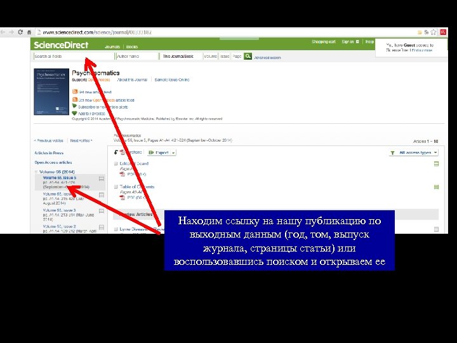Open Sample Issue Online link
This screenshot has height=343, width=457.
tap(172, 79)
